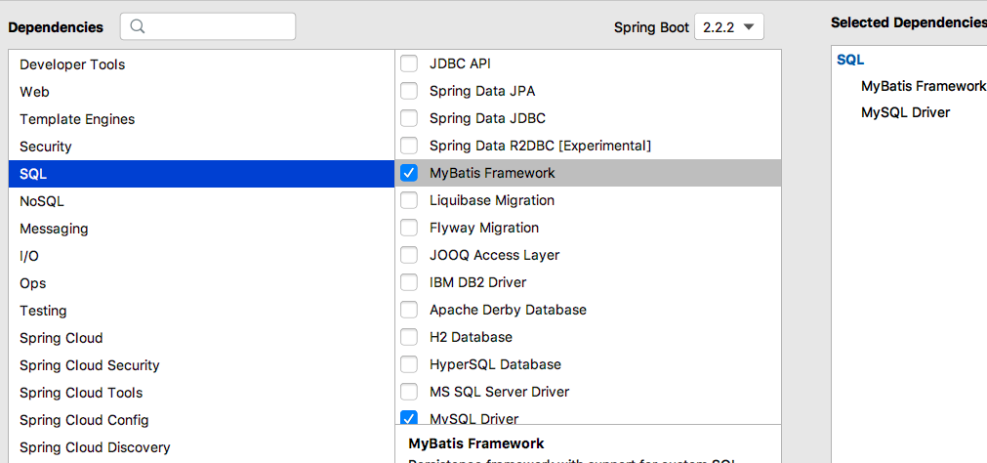Tick the Liquibase Migration checkbox

409,200
